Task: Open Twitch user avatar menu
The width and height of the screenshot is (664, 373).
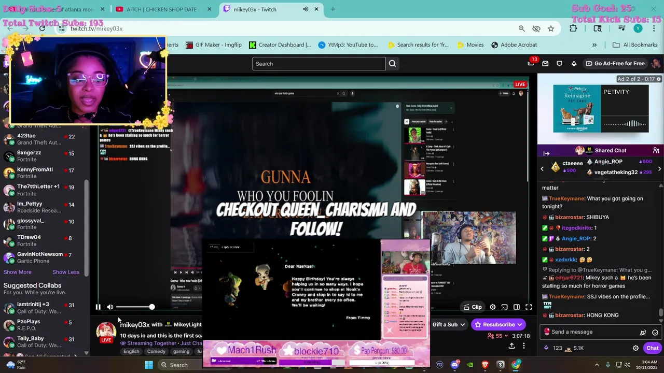Action: (656, 64)
